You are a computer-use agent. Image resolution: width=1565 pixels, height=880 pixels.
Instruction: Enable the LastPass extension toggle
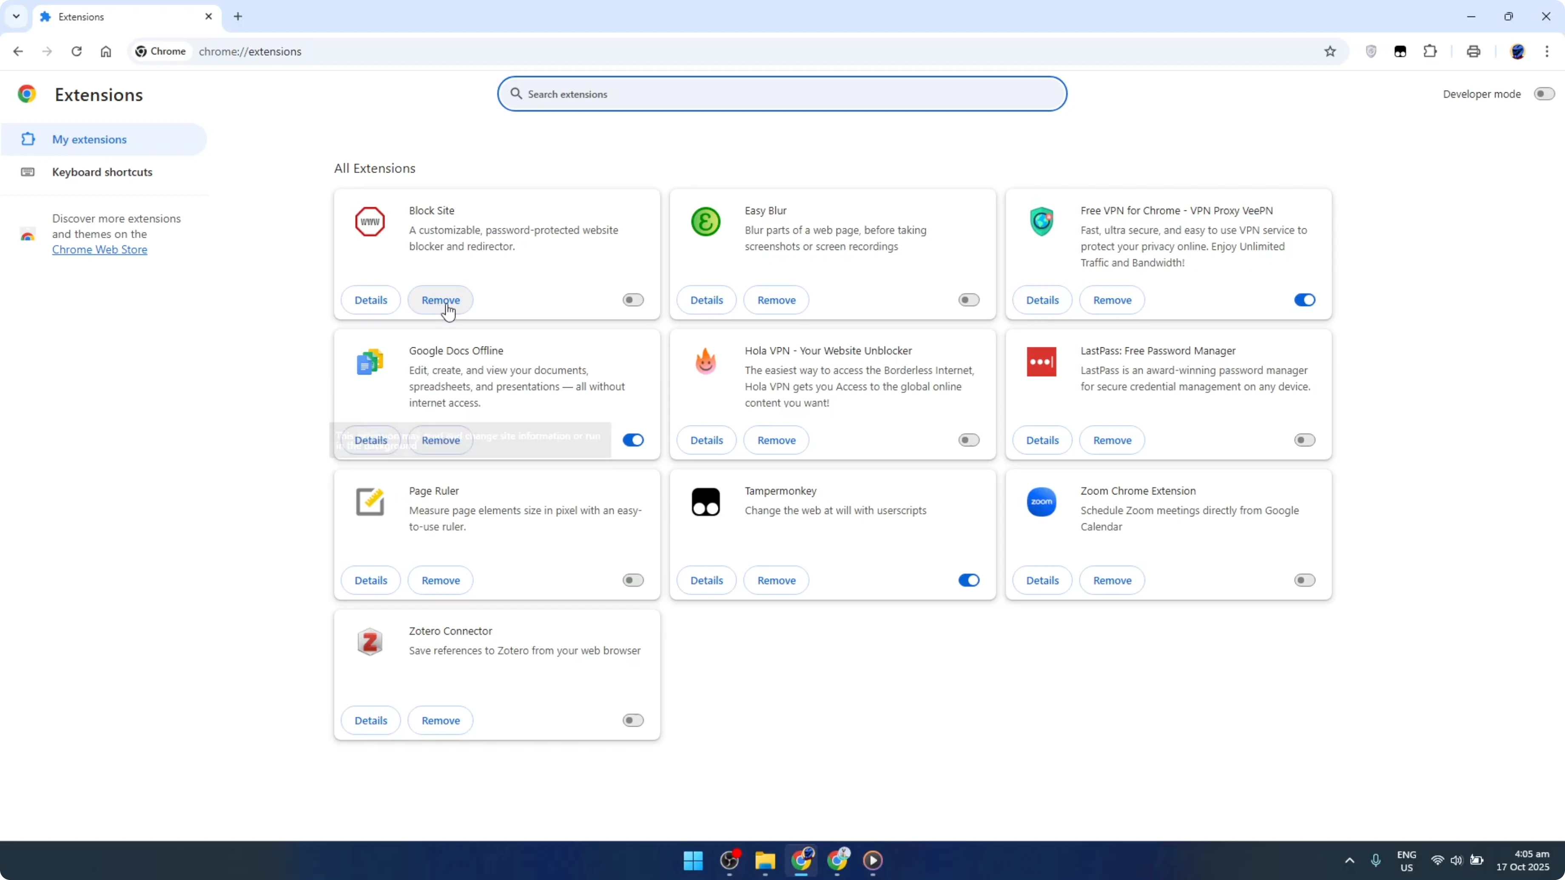1304,440
